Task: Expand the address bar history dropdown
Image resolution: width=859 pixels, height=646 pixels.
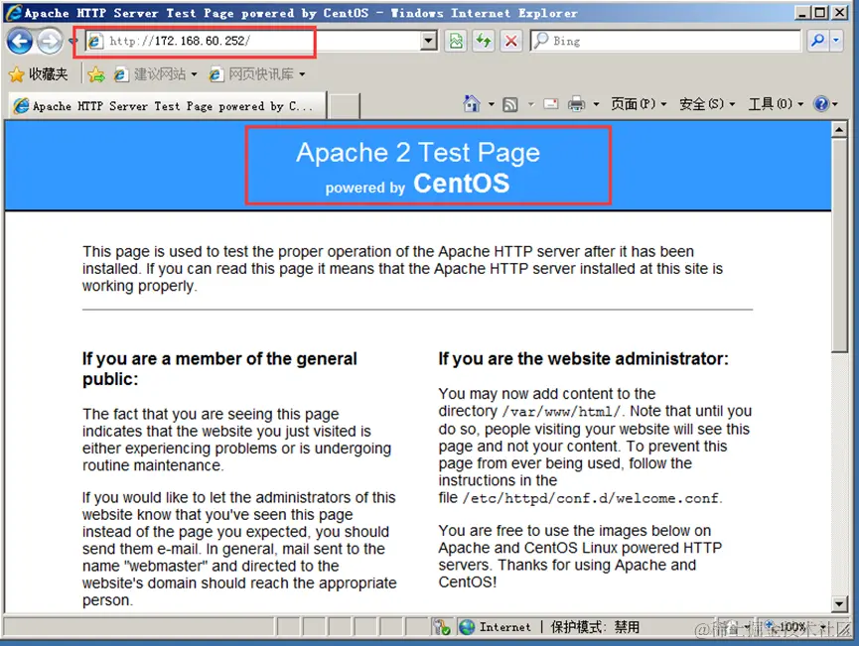Action: [428, 41]
